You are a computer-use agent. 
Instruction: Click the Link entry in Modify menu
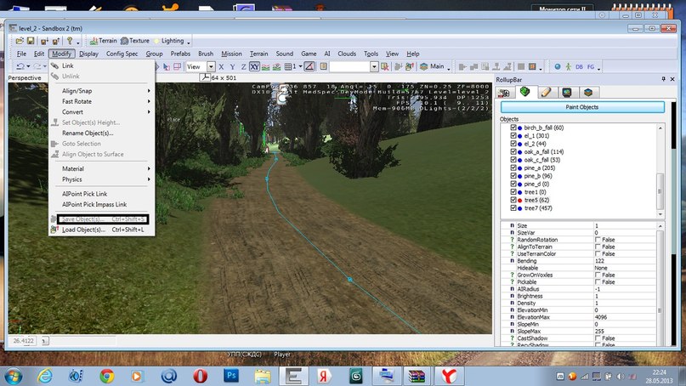coord(101,65)
